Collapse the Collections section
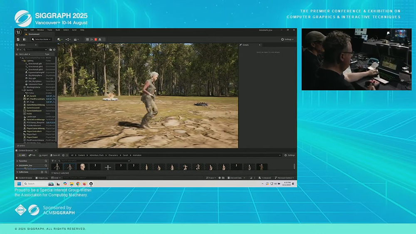 17,172
